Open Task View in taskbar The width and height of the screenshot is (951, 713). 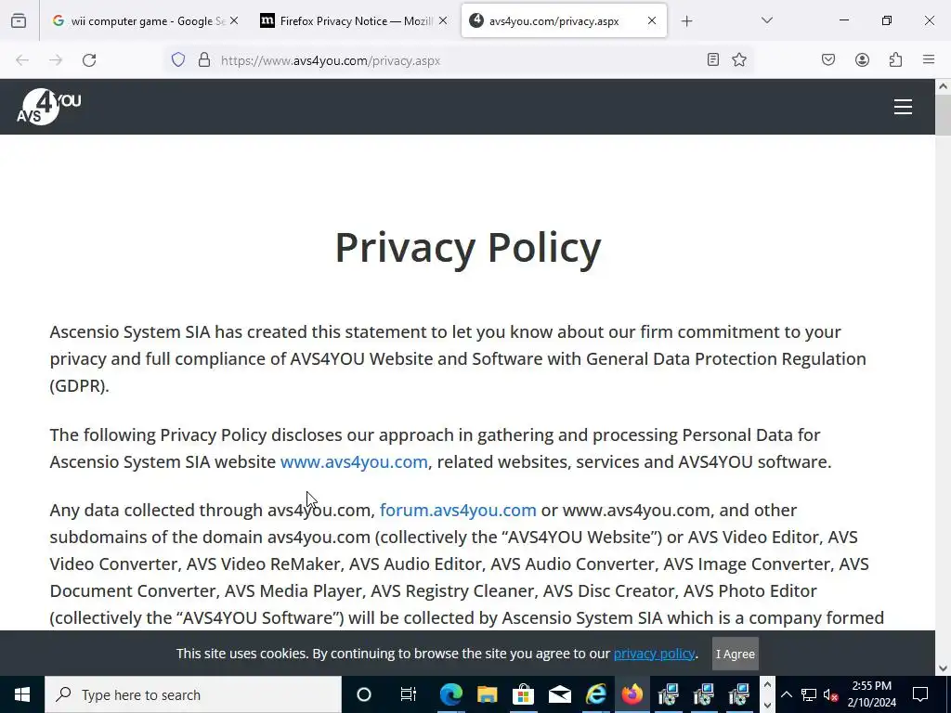(409, 694)
